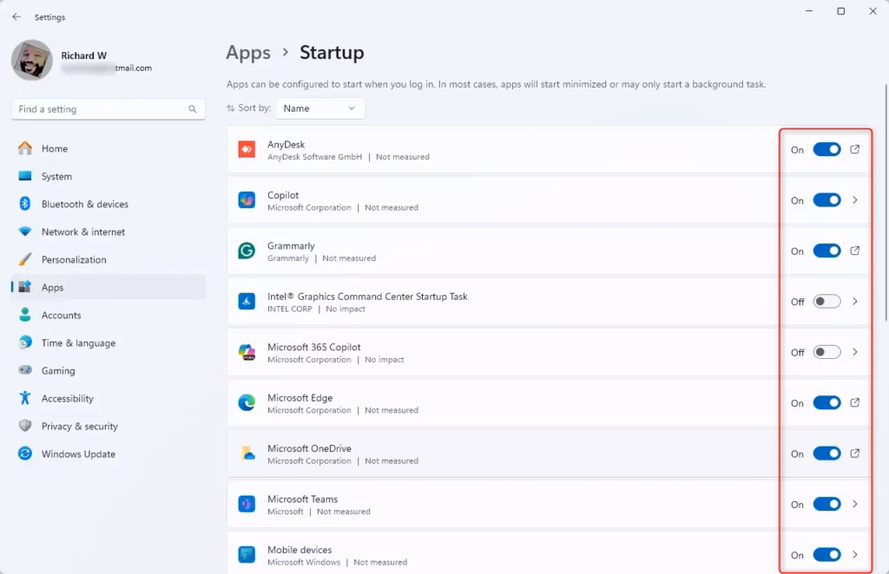
Task: Click the Privacy & security shield icon
Action: pos(25,426)
